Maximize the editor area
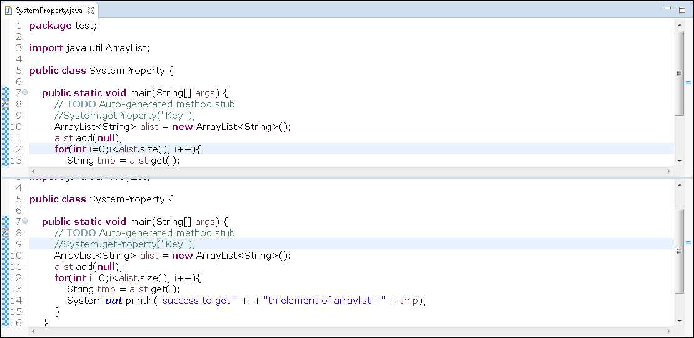This screenshot has height=338, width=694. tap(683, 9)
